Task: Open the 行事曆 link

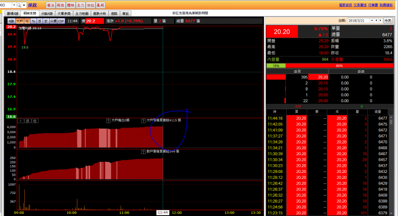Action: pos(373,5)
